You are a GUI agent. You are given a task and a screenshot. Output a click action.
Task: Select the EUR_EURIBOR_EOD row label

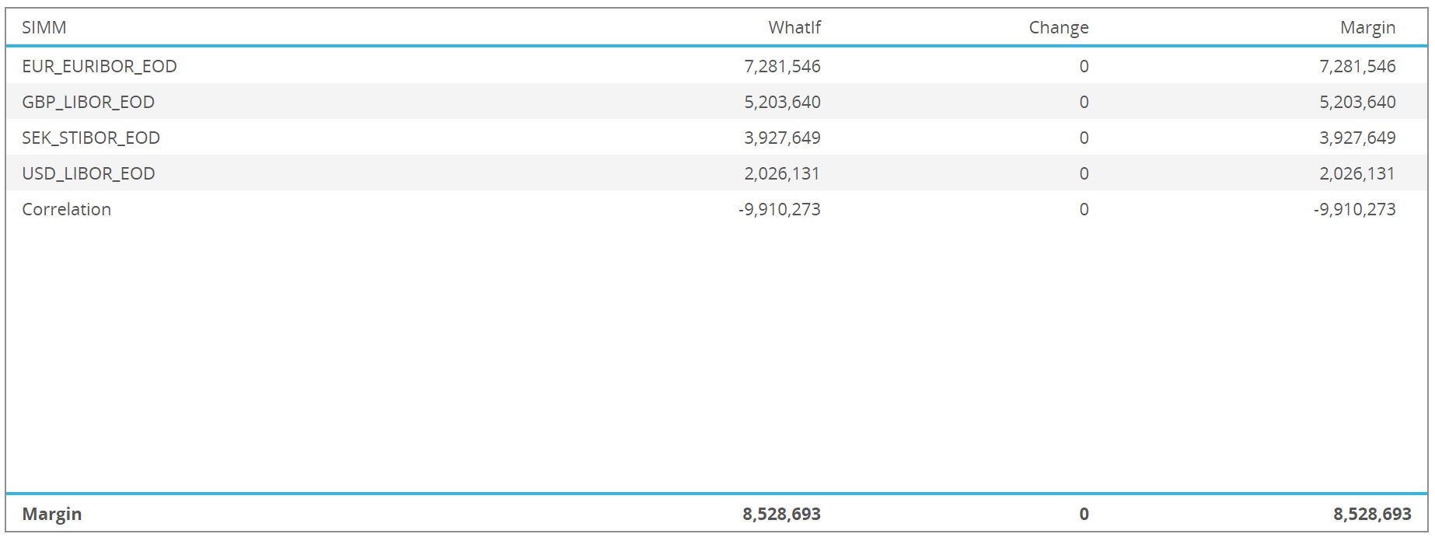coord(100,66)
